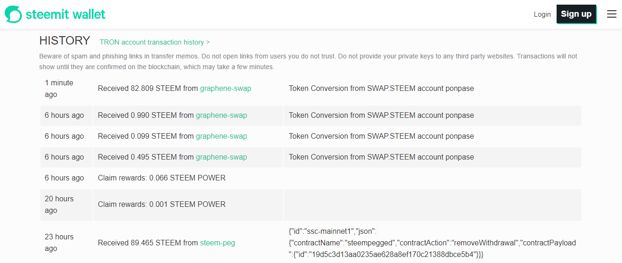Image resolution: width=622 pixels, height=263 pixels.
Task: Open graphene-swap link in 82.809 STEEM row
Action: pyautogui.click(x=225, y=88)
